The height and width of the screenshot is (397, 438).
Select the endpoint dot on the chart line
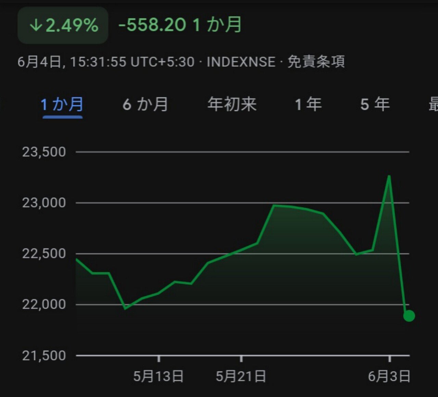pos(409,317)
